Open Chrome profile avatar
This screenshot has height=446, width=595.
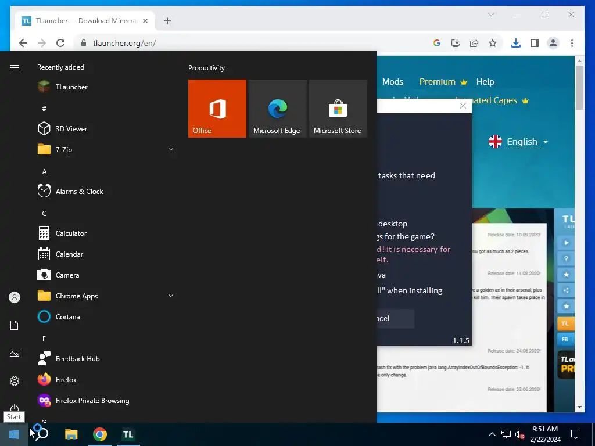553,43
